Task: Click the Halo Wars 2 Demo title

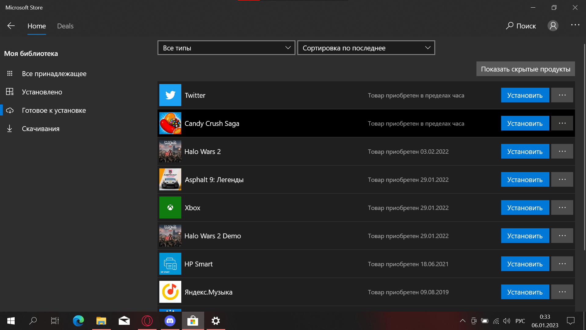Action: click(x=213, y=236)
